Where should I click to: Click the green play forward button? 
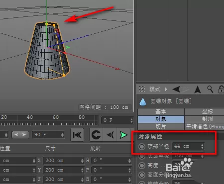tap(123, 135)
